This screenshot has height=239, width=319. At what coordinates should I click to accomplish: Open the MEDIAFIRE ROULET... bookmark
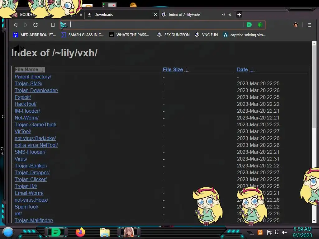pyautogui.click(x=34, y=35)
